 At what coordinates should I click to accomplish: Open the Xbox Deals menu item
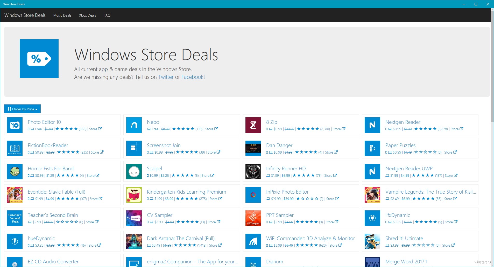coord(87,15)
